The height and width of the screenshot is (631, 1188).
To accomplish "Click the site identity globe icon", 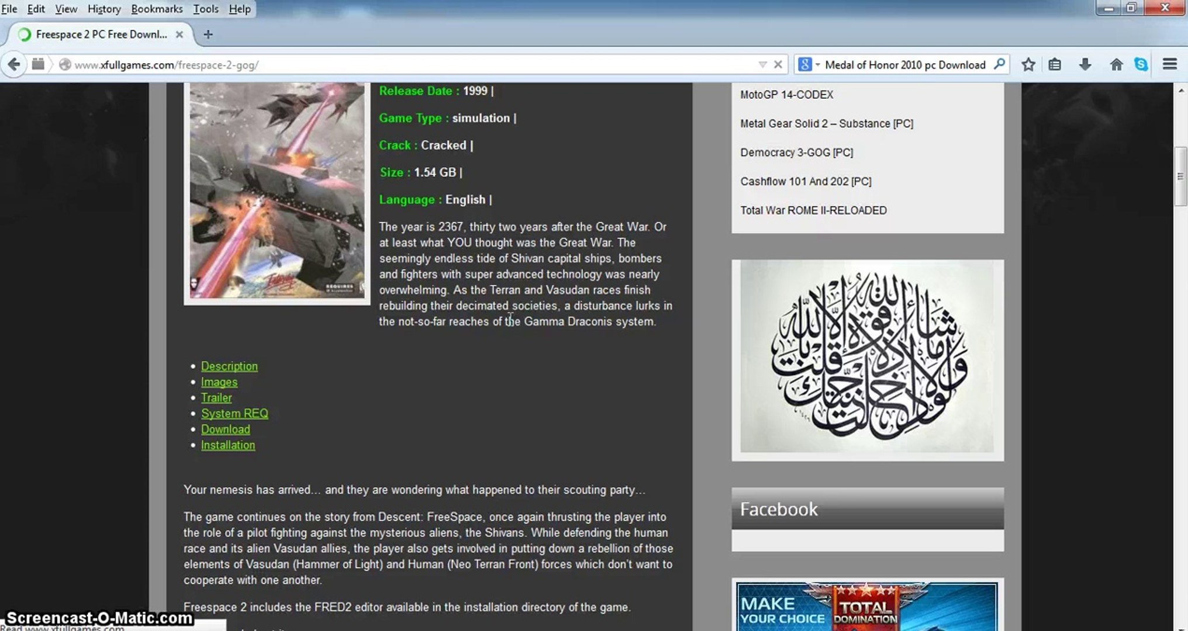I will pos(65,65).
